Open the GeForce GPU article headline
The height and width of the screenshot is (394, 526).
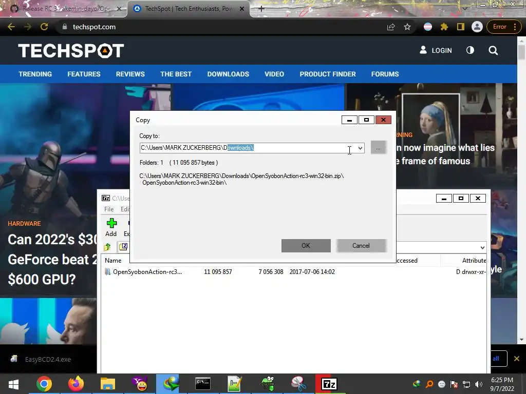(x=52, y=259)
